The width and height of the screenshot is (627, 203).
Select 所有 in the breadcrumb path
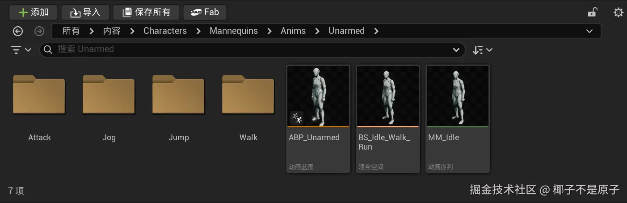[x=71, y=31]
